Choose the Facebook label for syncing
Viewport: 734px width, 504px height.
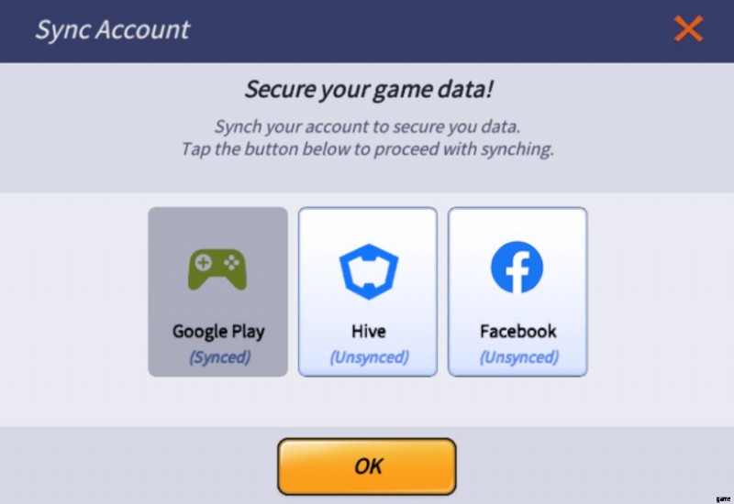[517, 331]
